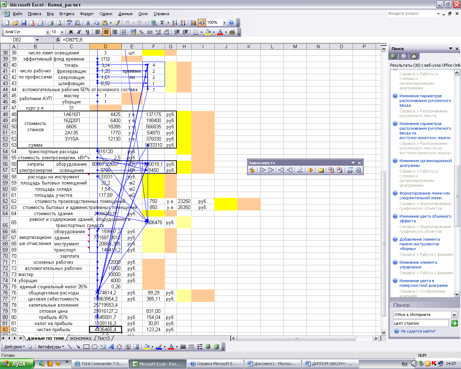
Task: Click the New workbook icon
Action: (x=7, y=23)
